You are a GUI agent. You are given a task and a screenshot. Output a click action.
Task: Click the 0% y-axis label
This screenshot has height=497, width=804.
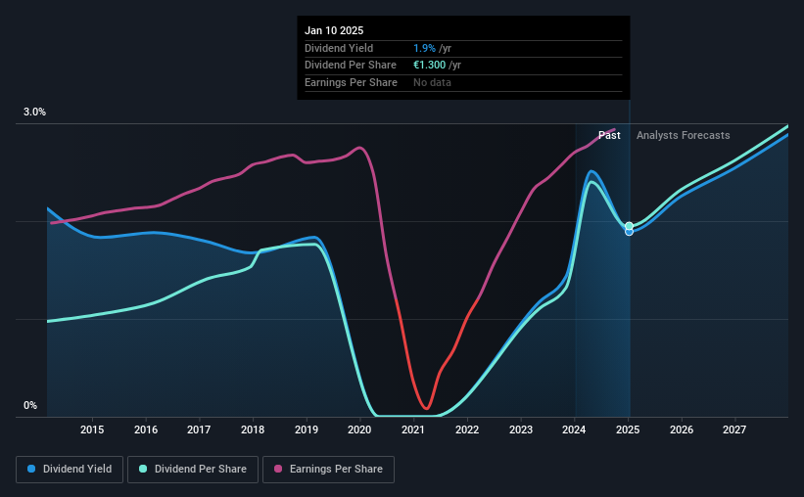pyautogui.click(x=30, y=406)
